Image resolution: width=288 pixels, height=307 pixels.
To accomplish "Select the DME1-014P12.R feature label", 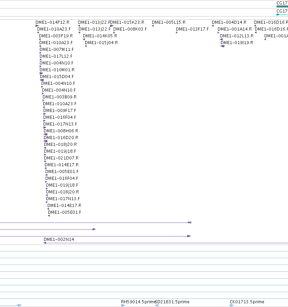I will click(x=52, y=22).
